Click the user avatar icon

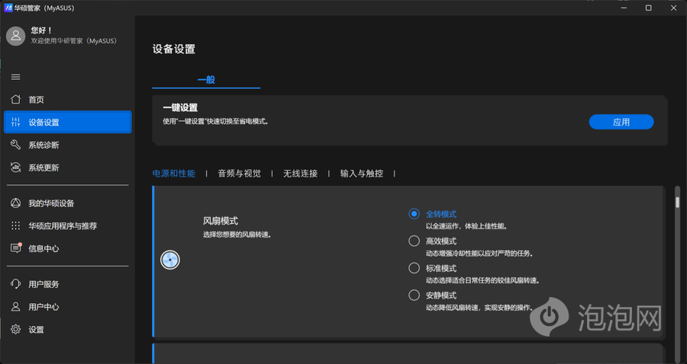pyautogui.click(x=16, y=36)
